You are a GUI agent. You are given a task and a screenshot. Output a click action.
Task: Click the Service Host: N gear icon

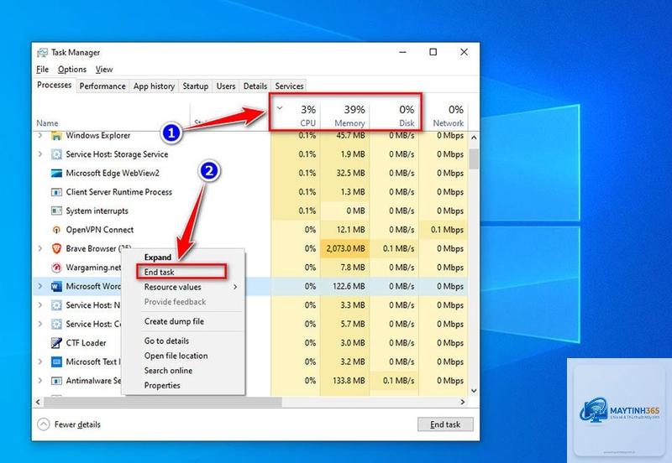point(56,305)
